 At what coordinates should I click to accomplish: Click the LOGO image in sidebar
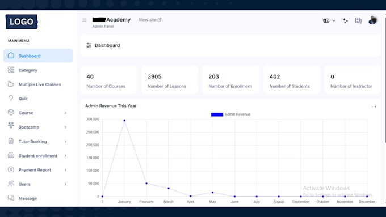22,22
